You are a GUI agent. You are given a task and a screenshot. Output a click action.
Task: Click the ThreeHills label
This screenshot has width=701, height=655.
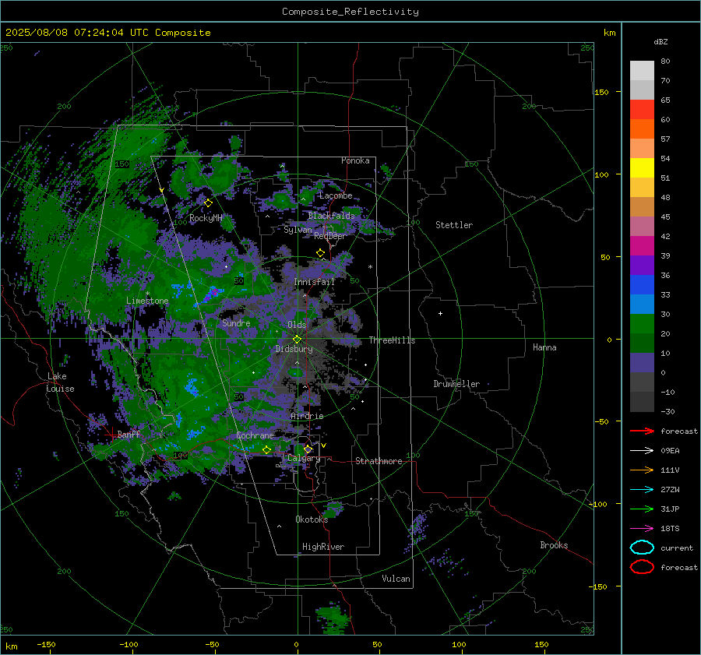click(x=392, y=340)
